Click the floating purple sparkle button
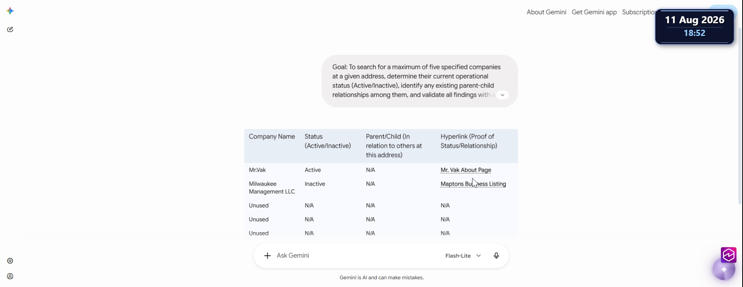The height and width of the screenshot is (287, 743). point(724,269)
